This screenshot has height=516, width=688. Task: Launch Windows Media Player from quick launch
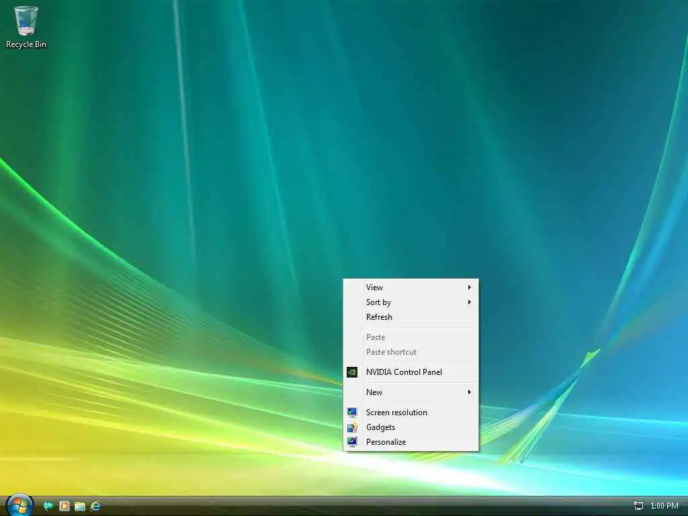pos(64,507)
